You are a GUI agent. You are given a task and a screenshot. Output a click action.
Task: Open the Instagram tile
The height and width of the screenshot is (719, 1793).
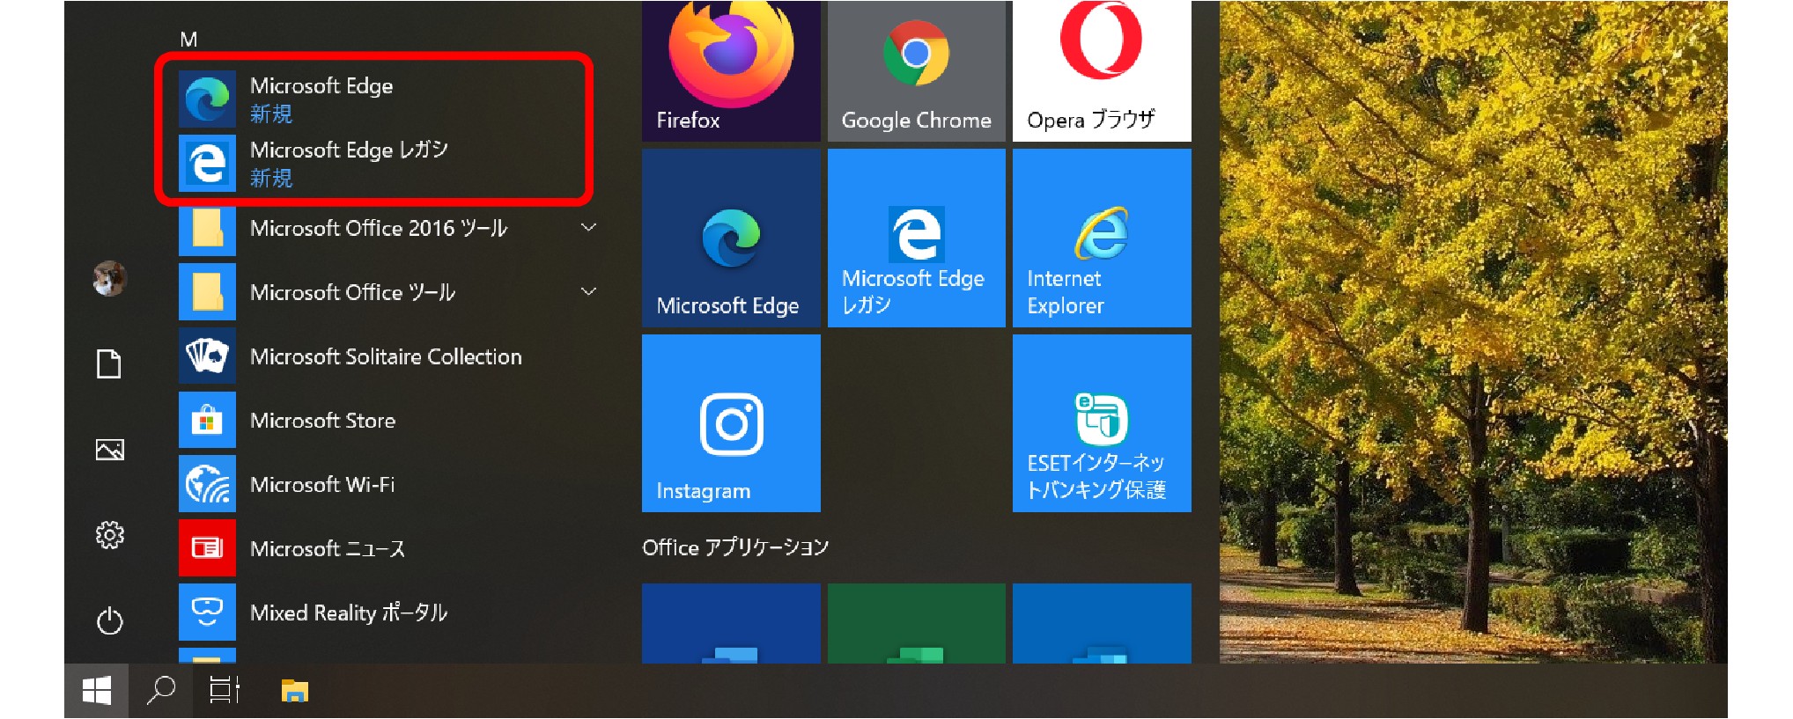731,423
